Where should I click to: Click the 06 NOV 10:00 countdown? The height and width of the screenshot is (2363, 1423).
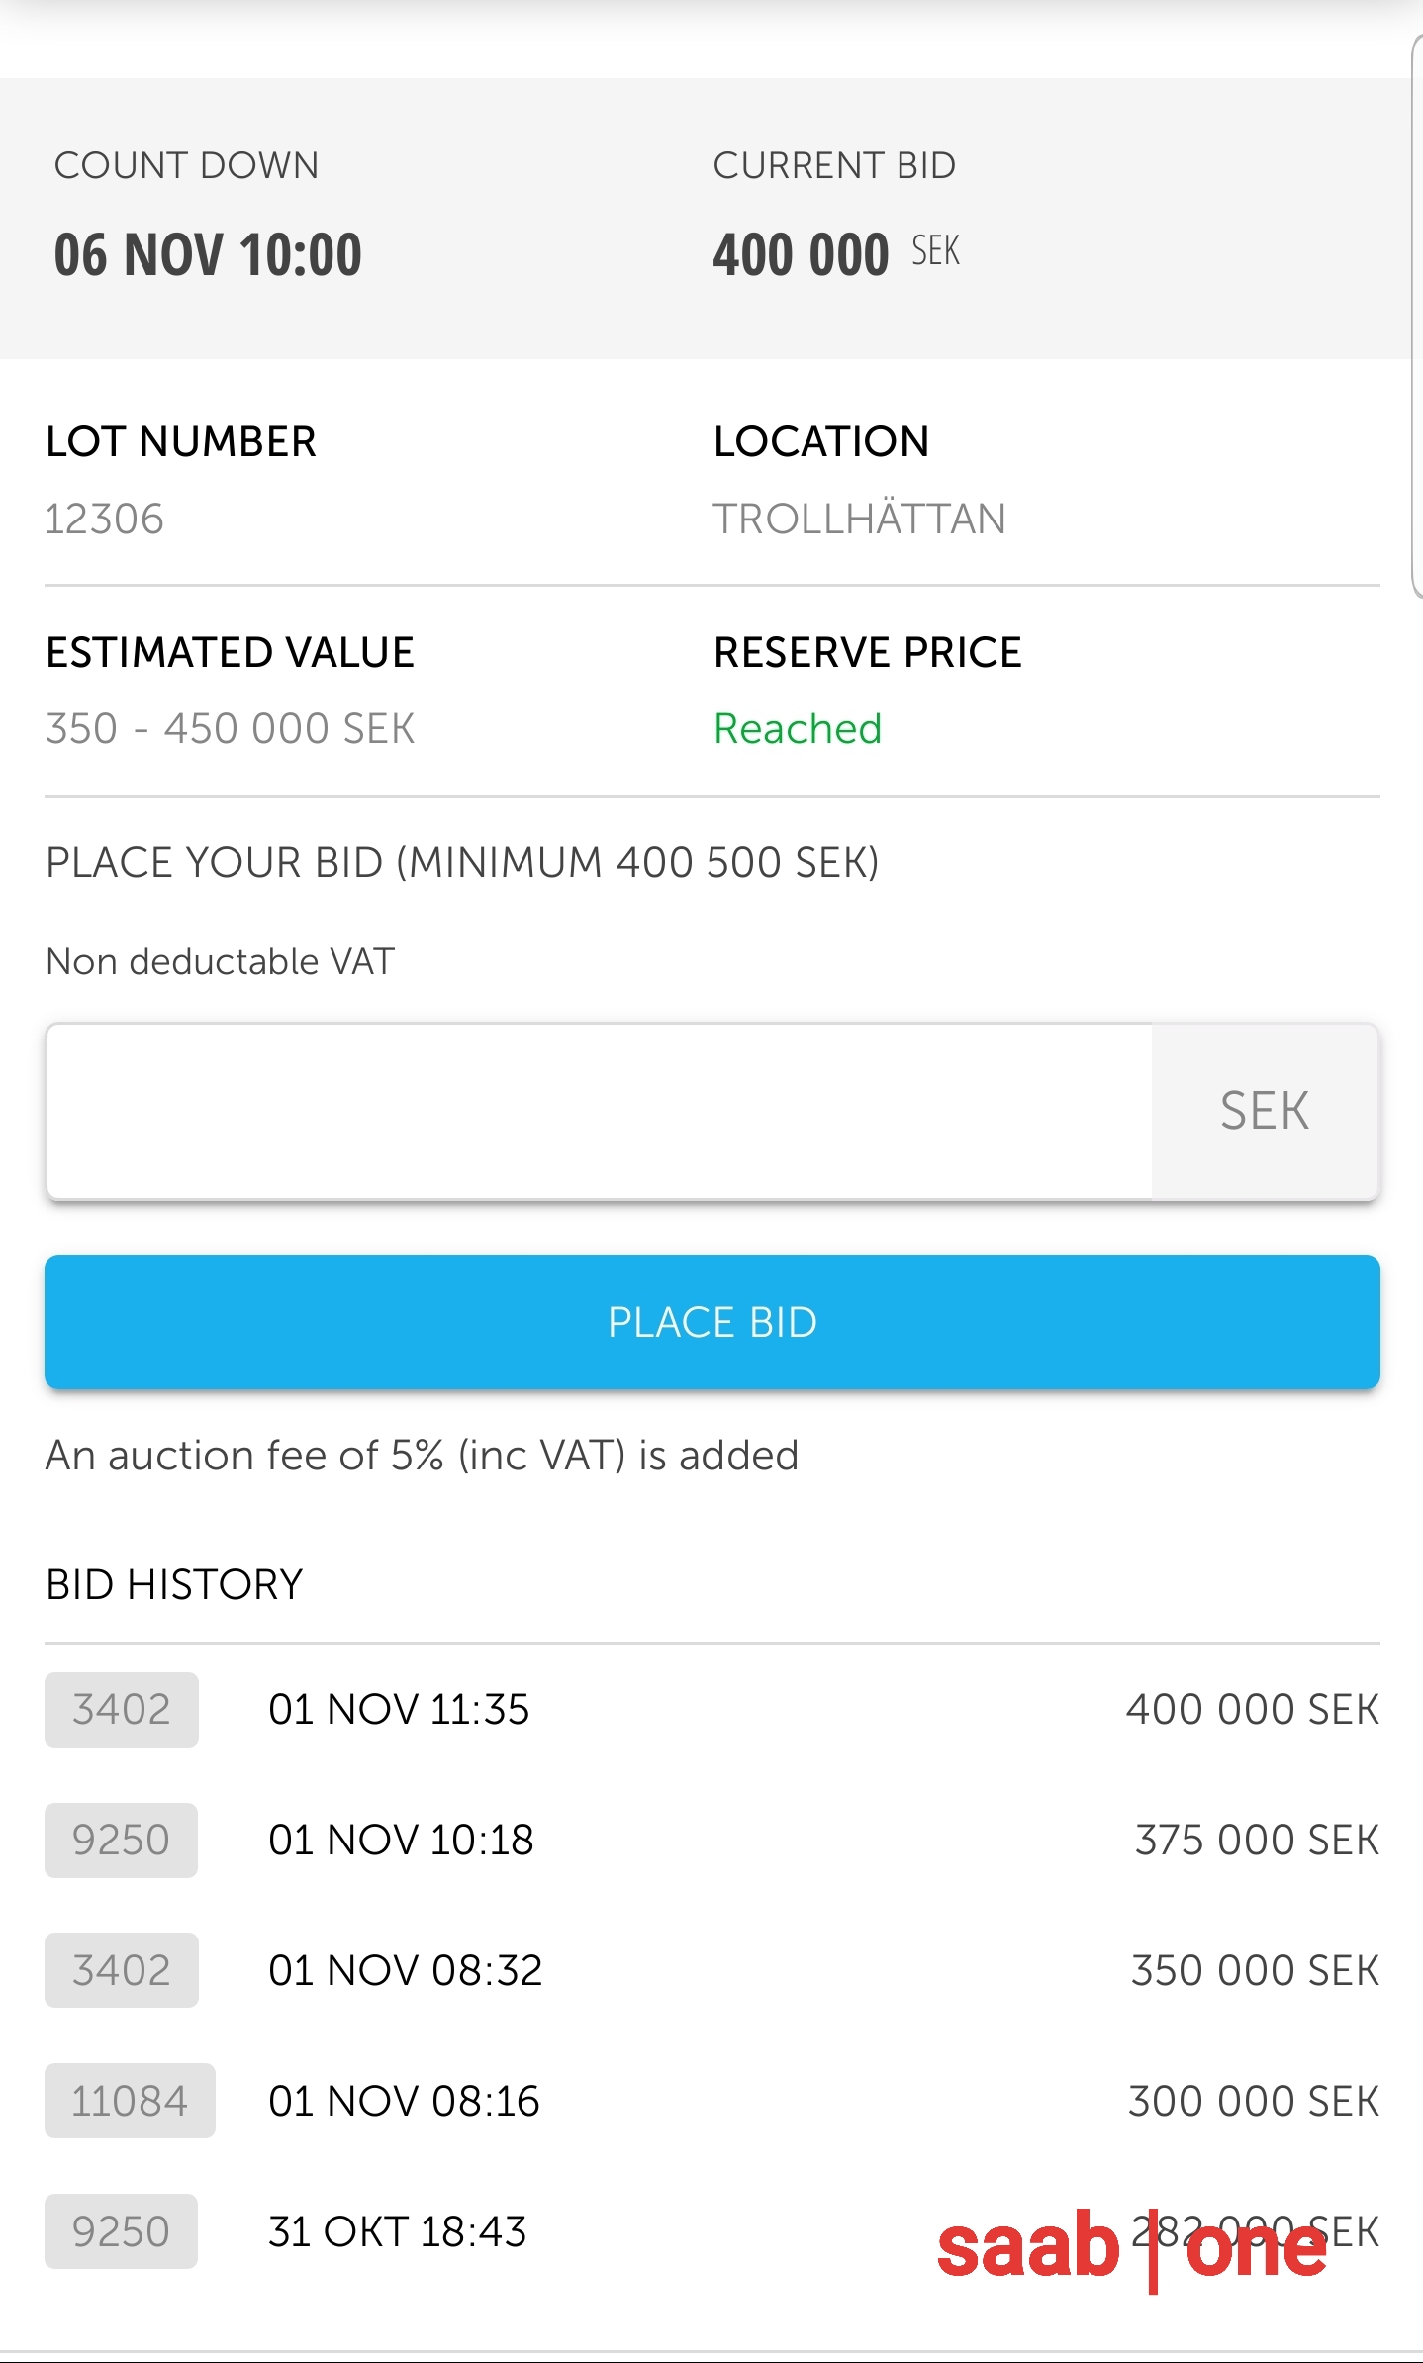(x=208, y=254)
